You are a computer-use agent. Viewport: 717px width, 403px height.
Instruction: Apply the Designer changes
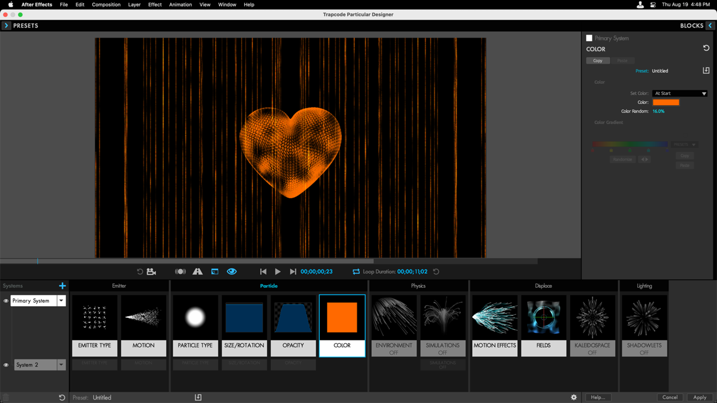click(x=699, y=397)
